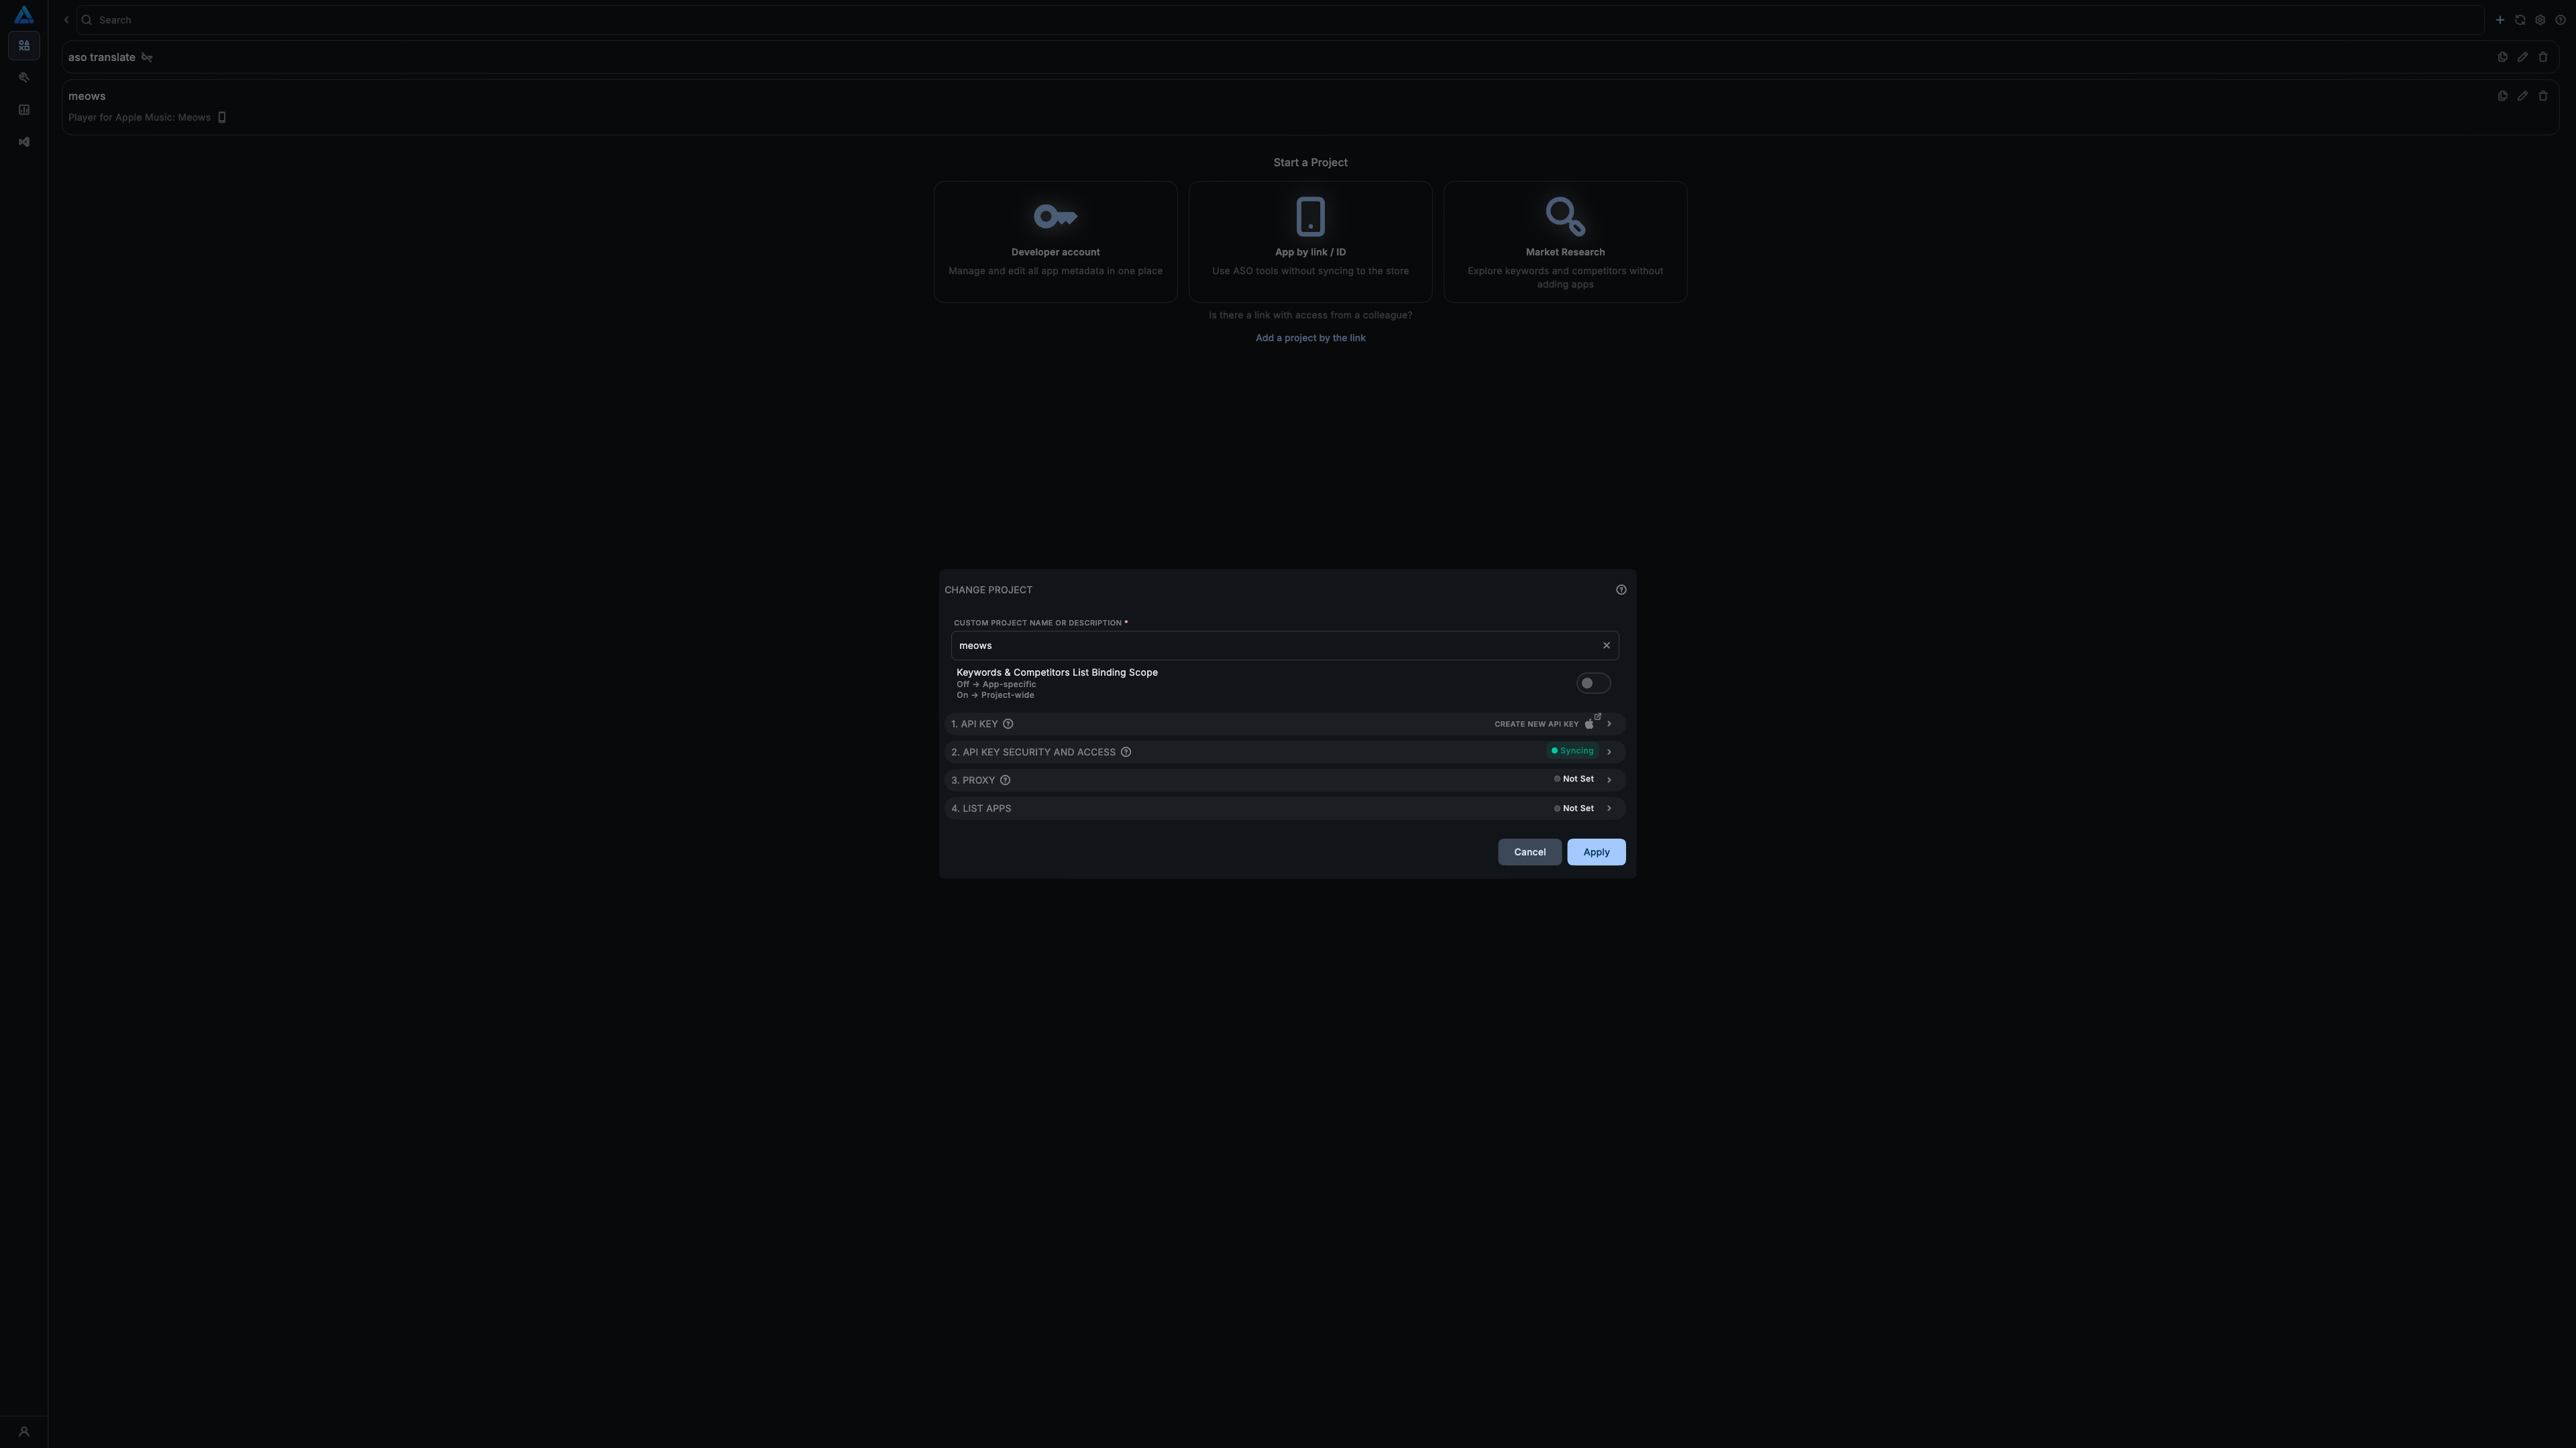This screenshot has height=1448, width=2576.
Task: Click the info icon beside PROXY
Action: click(x=1005, y=780)
